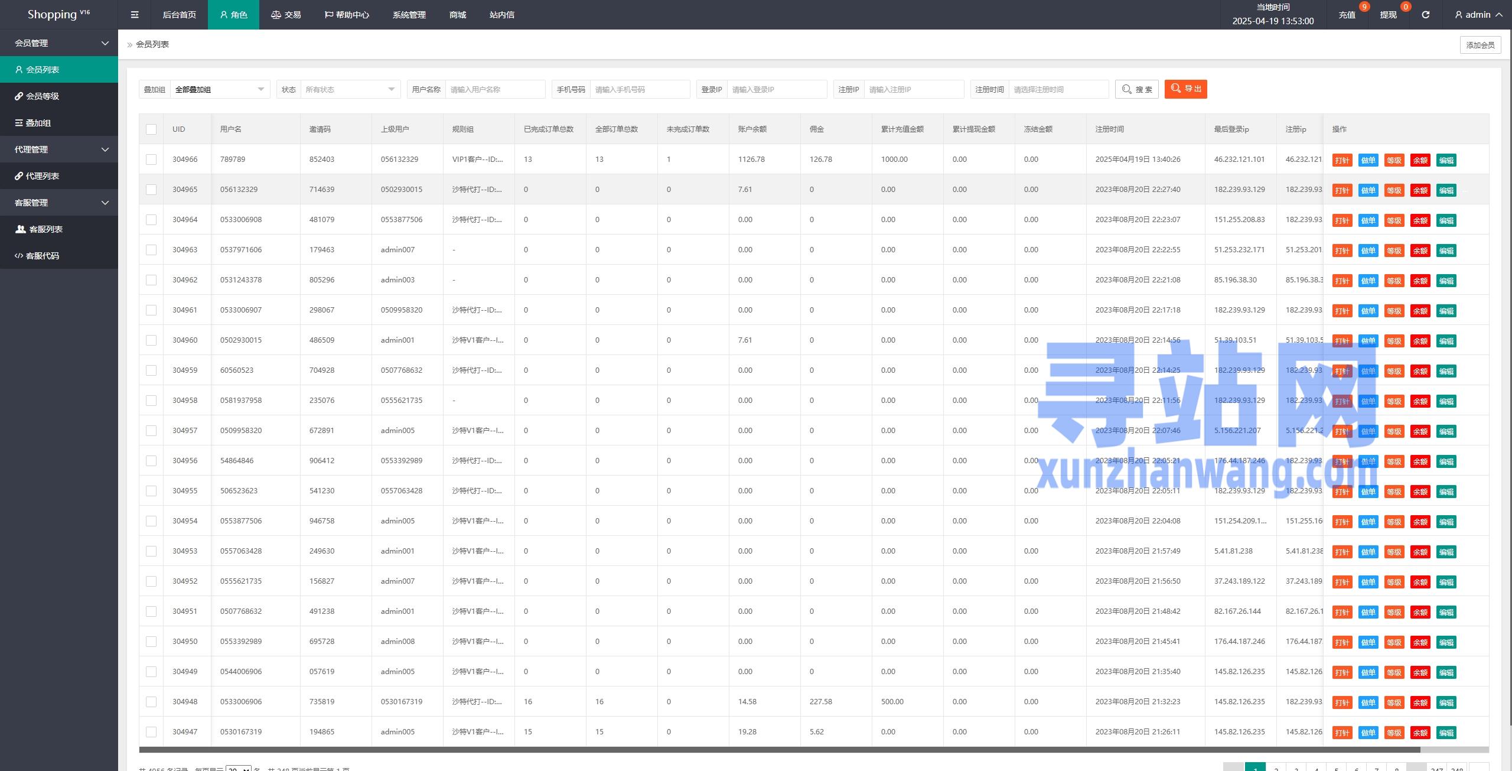Open 会员等级 in the sidebar
The height and width of the screenshot is (771, 1512).
(x=59, y=96)
